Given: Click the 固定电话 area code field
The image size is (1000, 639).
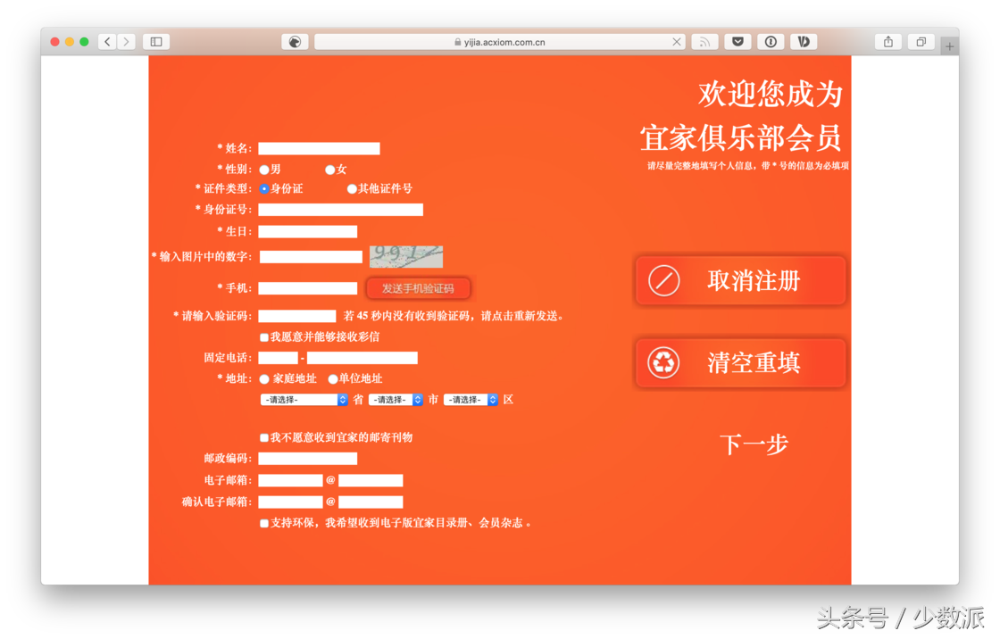Looking at the screenshot, I should coord(278,359).
